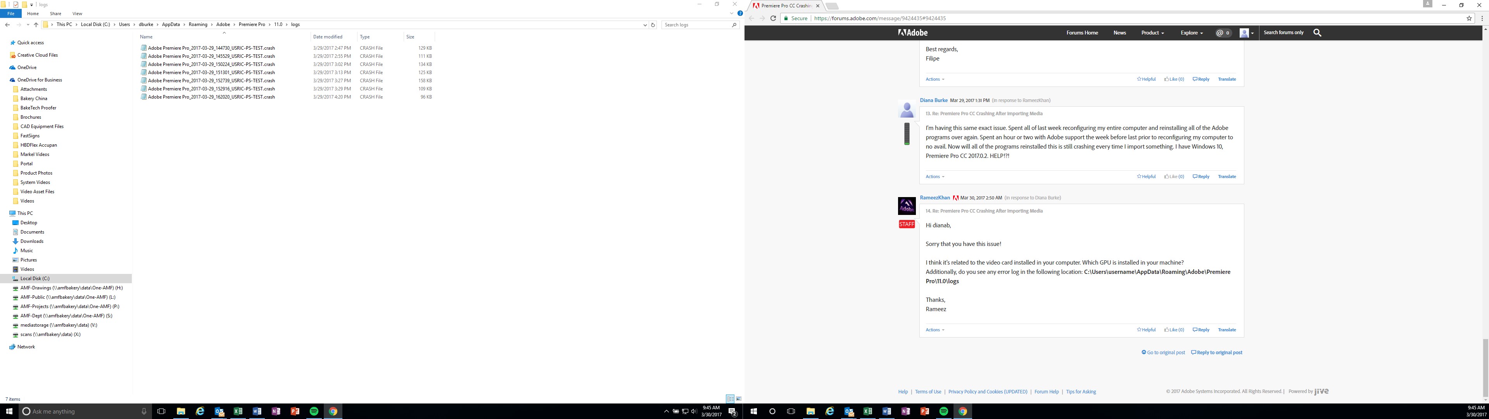Click RameezKhan's avatar image
Viewport: 1489px width, 419px height.
coord(906,206)
